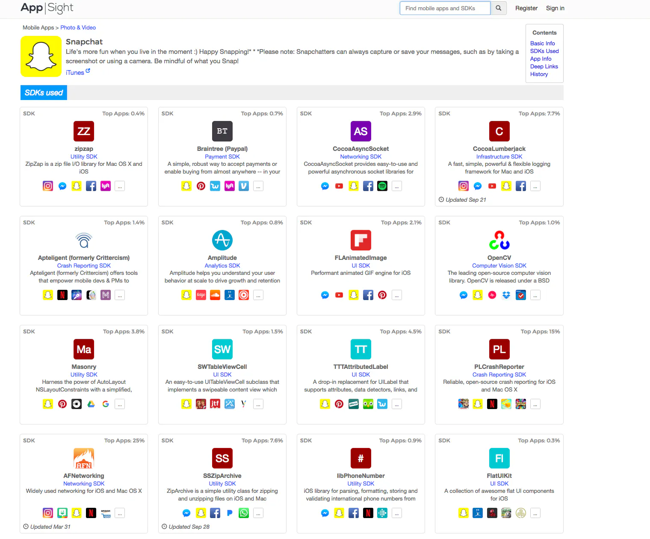Image resolution: width=650 pixels, height=539 pixels.
Task: Open Infrastructure SDK category link
Action: tap(499, 156)
